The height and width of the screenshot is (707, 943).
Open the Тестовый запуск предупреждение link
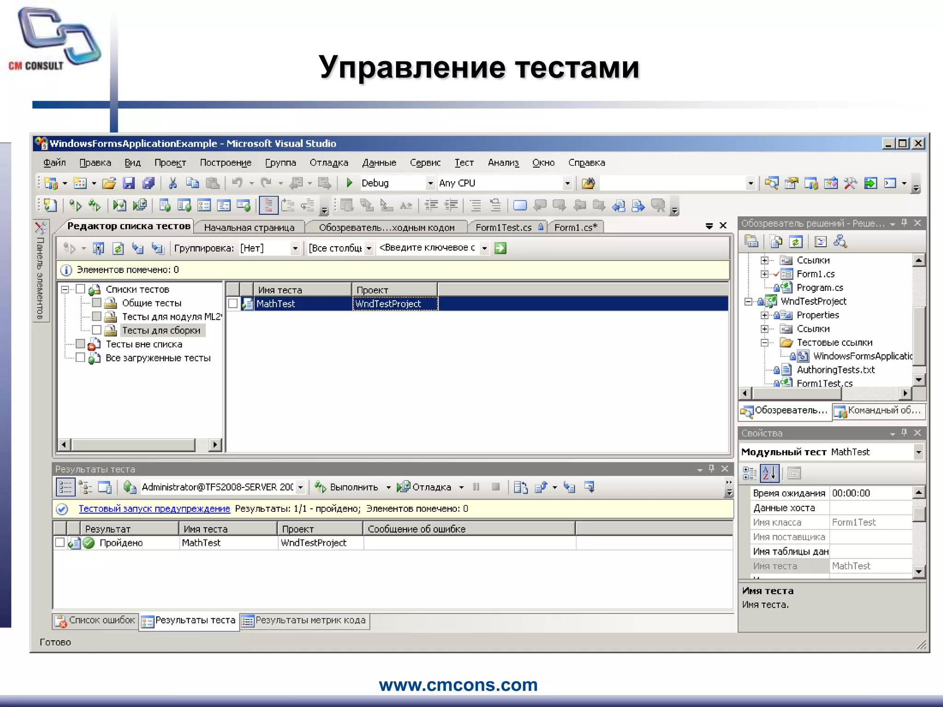pos(154,509)
